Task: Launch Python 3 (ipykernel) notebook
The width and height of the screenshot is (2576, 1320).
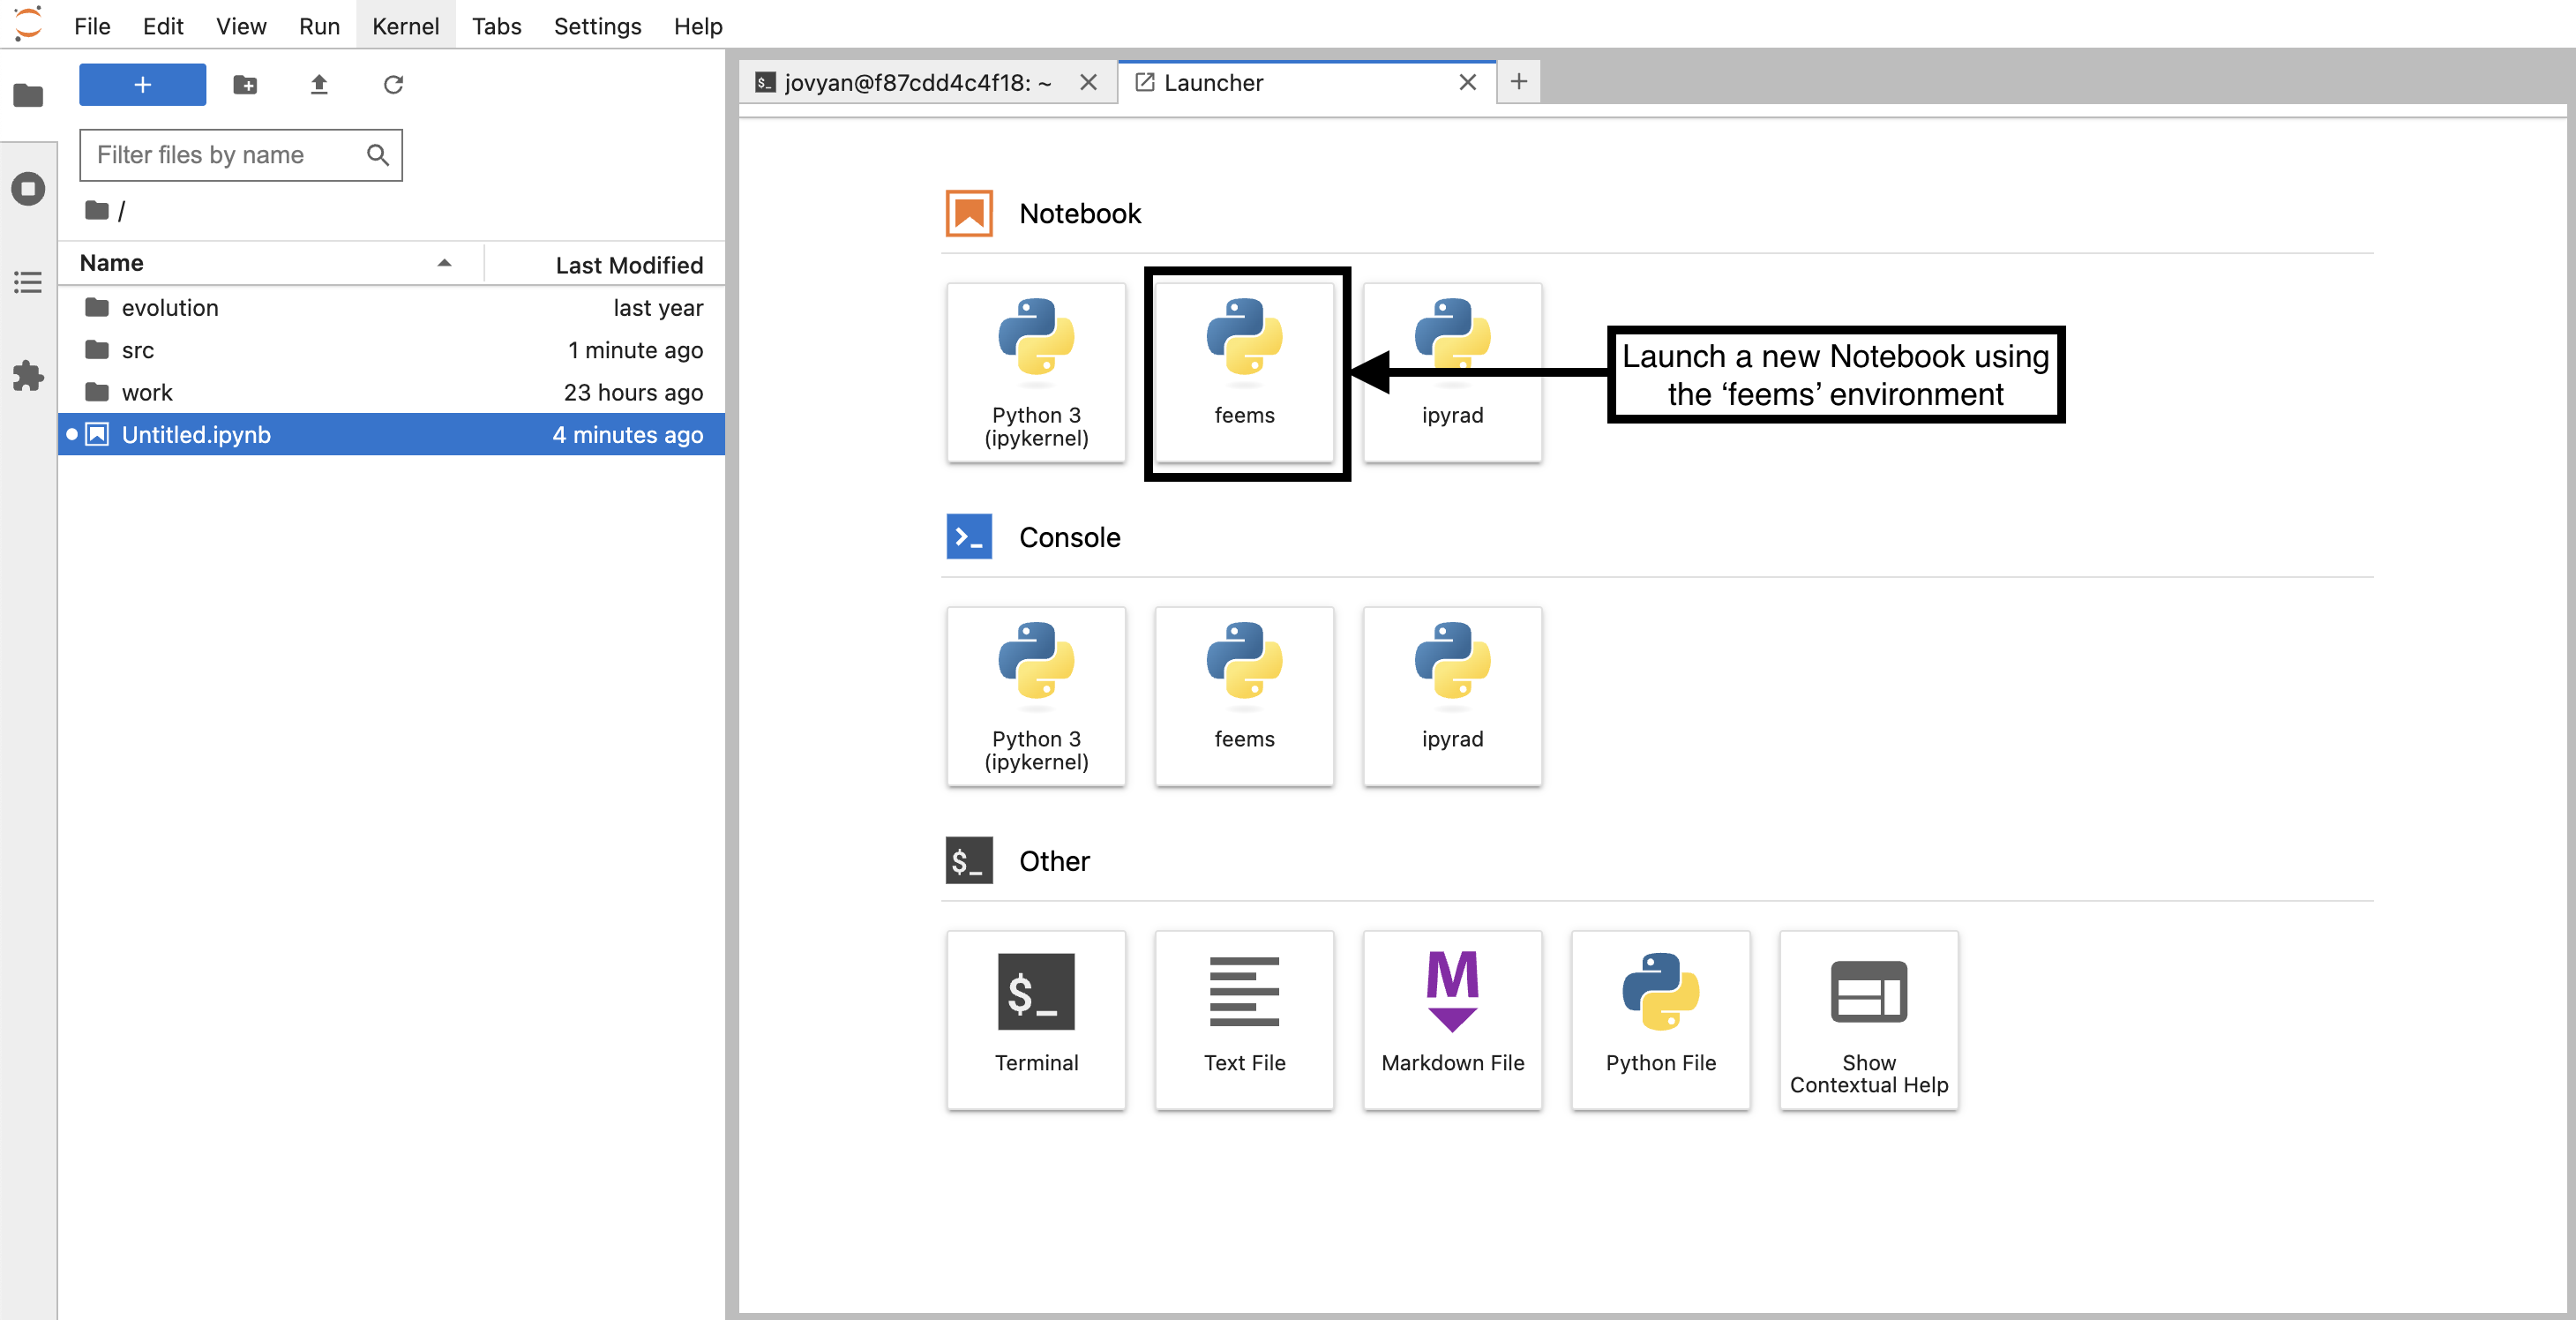Action: (1036, 373)
